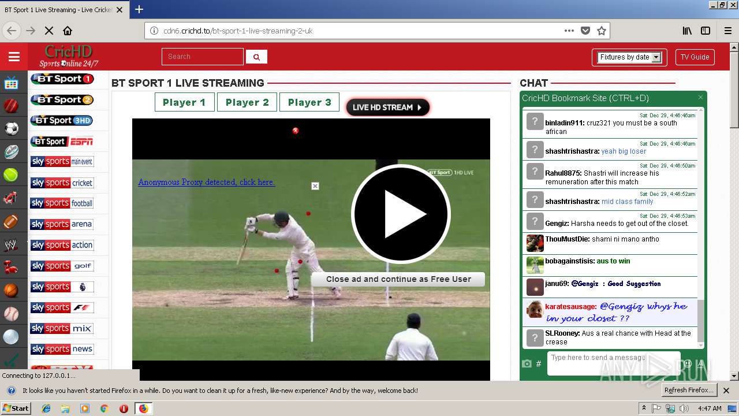739x416 pixels.
Task: Open the page actions three-dots menu
Action: click(x=569, y=31)
